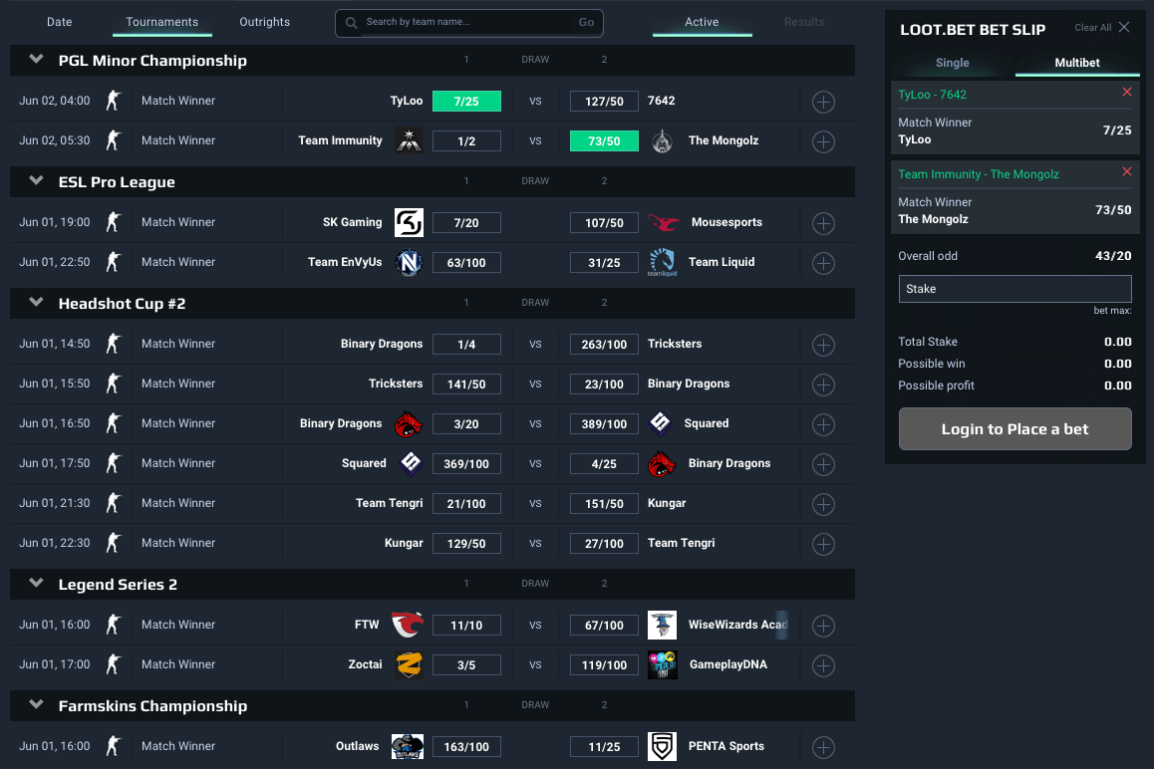The height and width of the screenshot is (769, 1154).
Task: Switch to the Results tab
Action: [803, 22]
